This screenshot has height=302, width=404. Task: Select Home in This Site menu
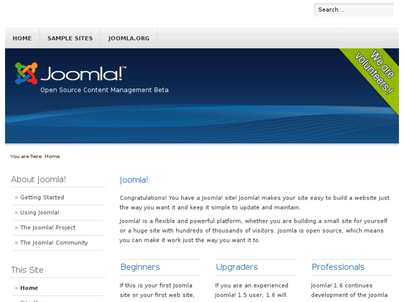(29, 288)
